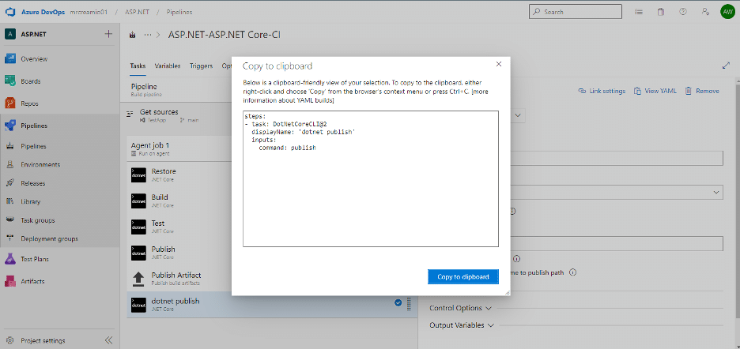Click the dialog resize grip corner
740x349 pixels.
pos(507,292)
